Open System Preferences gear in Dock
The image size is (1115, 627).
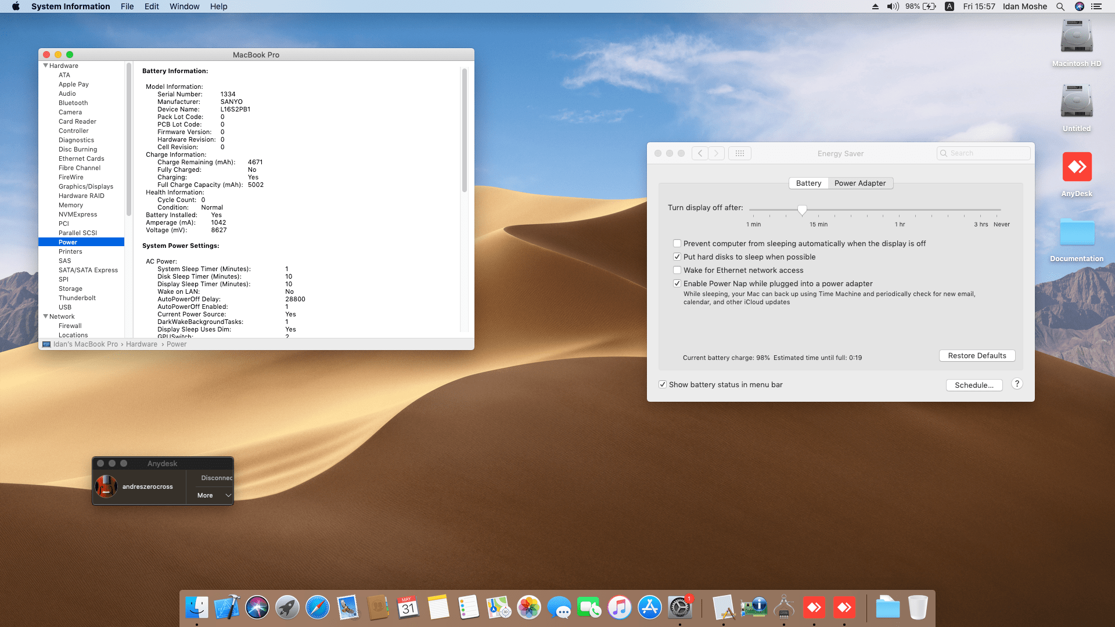(679, 608)
